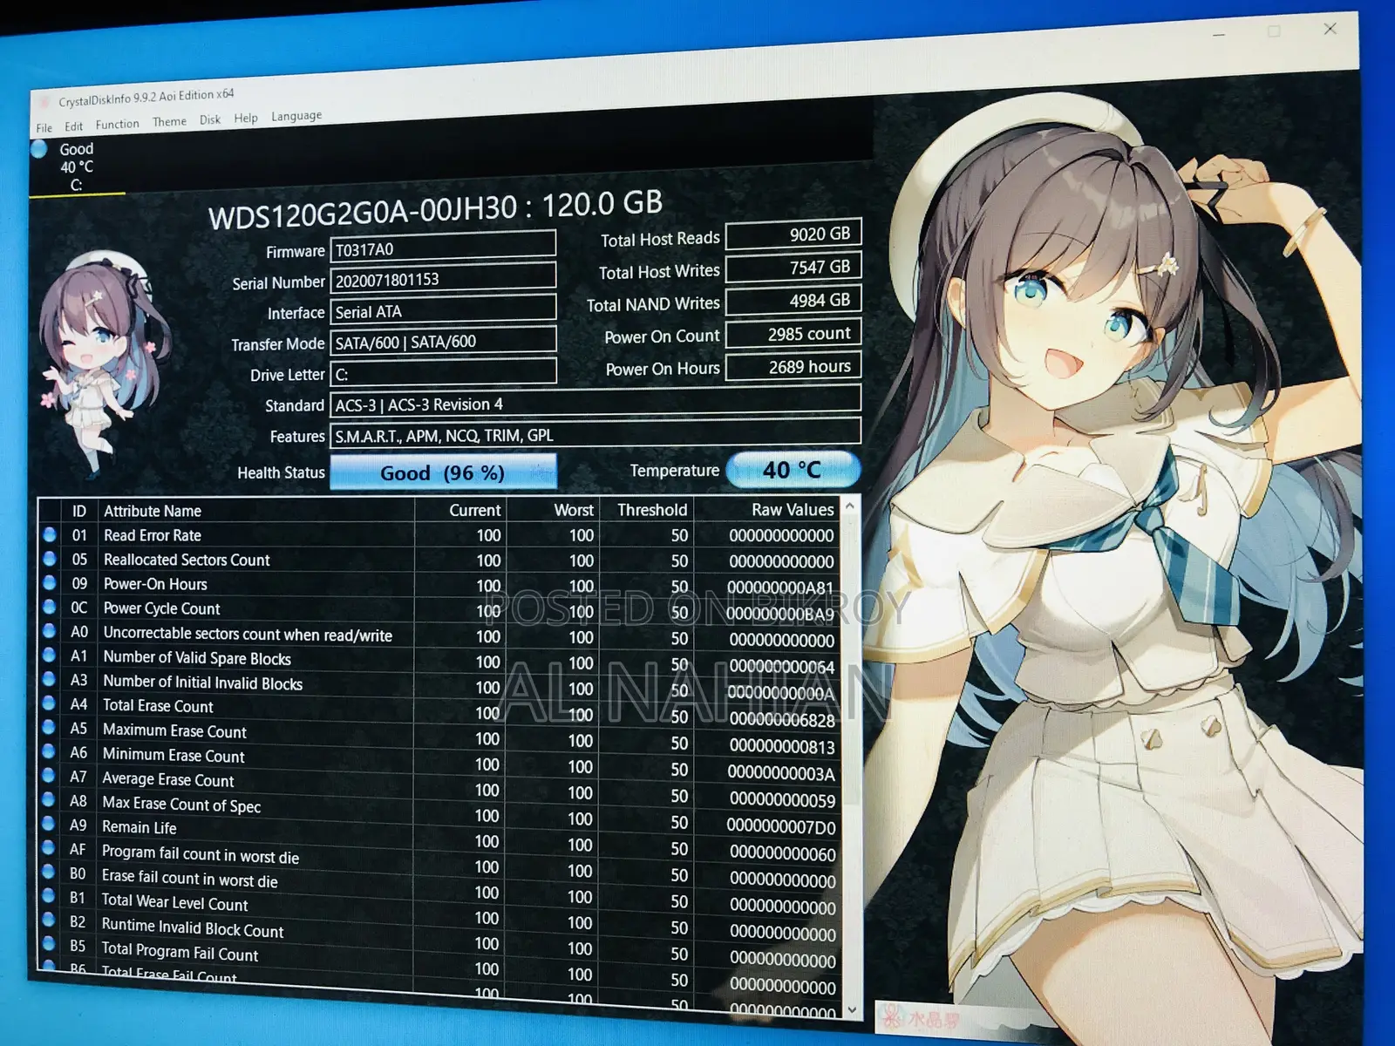Click the Total Host Writes 7547 GB box
This screenshot has width=1395, height=1046.
(793, 268)
